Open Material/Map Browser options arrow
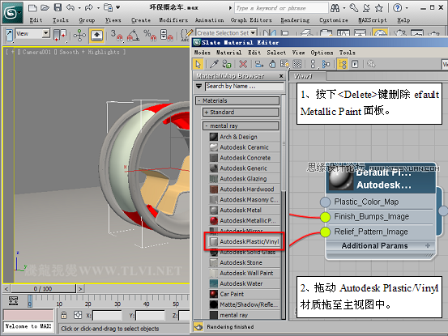The image size is (448, 336). [198, 86]
